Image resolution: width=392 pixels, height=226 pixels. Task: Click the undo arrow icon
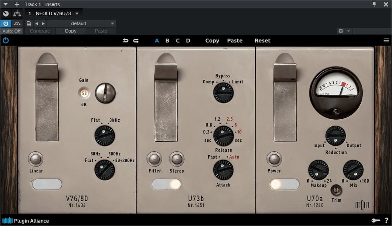point(126,40)
